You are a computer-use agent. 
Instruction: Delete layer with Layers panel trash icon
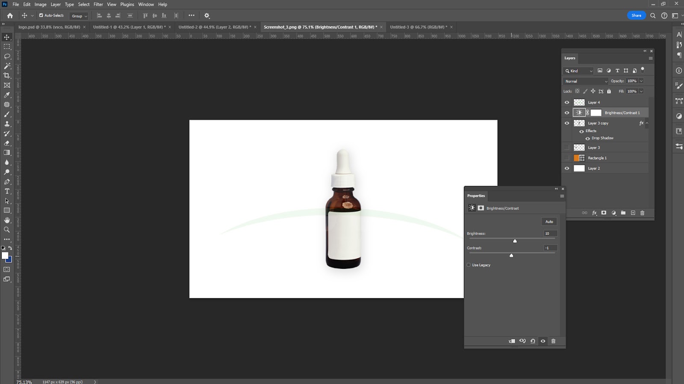coord(642,213)
